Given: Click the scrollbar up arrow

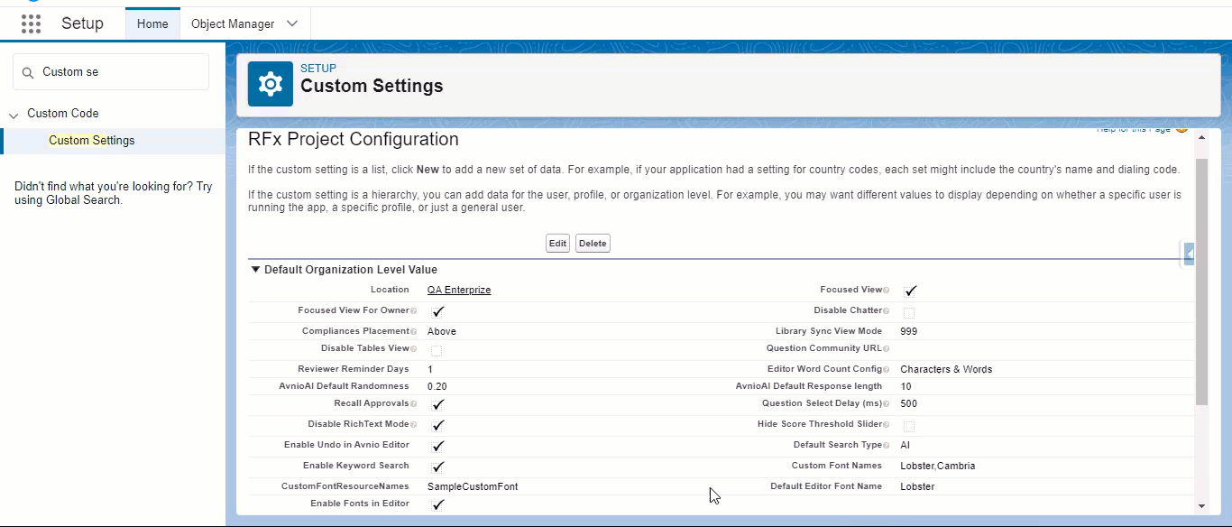Looking at the screenshot, I should pyautogui.click(x=1201, y=140).
